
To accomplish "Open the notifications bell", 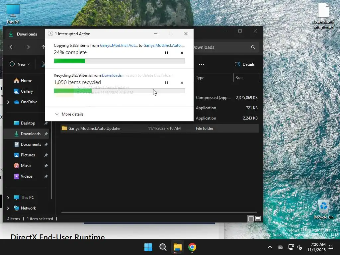I will click(331, 247).
